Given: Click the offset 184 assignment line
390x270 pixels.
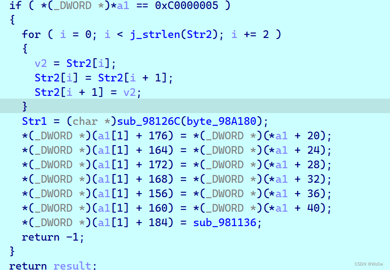Looking at the screenshot, I should pyautogui.click(x=142, y=223).
